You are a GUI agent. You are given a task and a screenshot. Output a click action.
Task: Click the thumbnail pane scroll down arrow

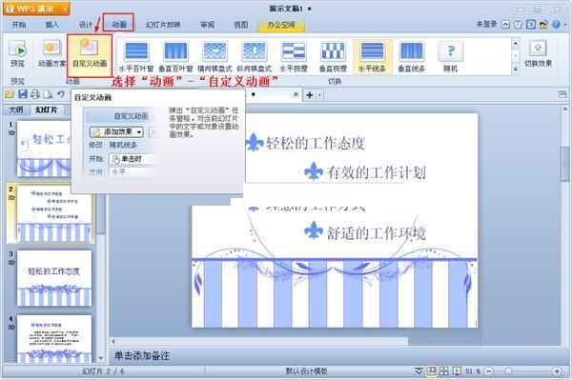point(101,359)
